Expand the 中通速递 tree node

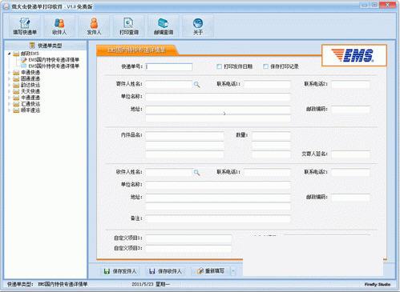(x=9, y=98)
